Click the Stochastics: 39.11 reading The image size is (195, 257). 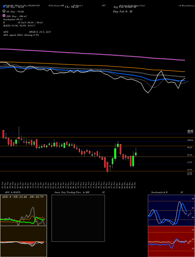click(x=12, y=19)
